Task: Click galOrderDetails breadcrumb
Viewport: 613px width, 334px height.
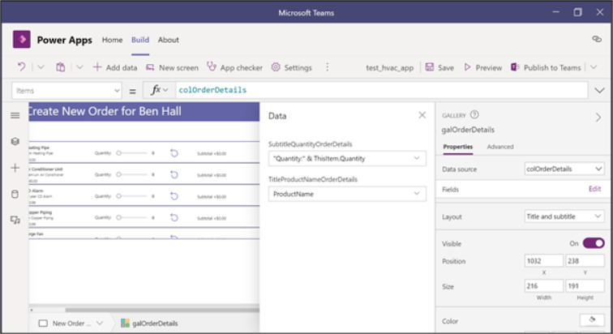Action: point(149,323)
